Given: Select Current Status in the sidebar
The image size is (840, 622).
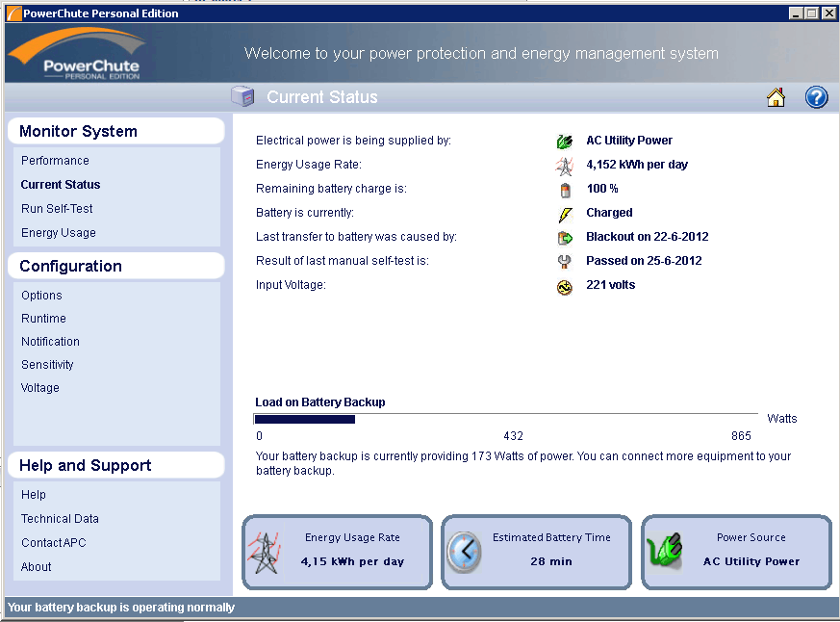Looking at the screenshot, I should click(61, 185).
